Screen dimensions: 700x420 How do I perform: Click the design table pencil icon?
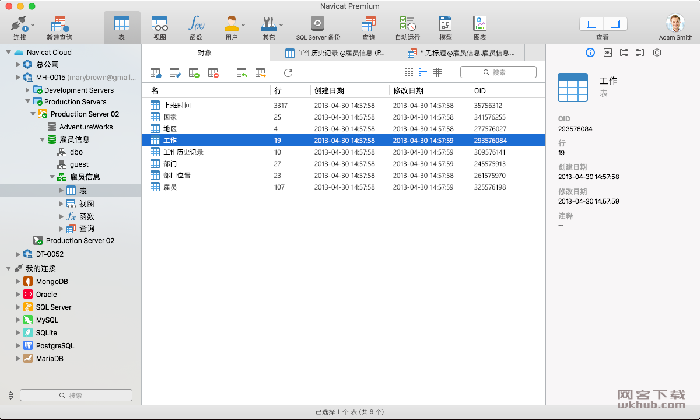click(175, 73)
